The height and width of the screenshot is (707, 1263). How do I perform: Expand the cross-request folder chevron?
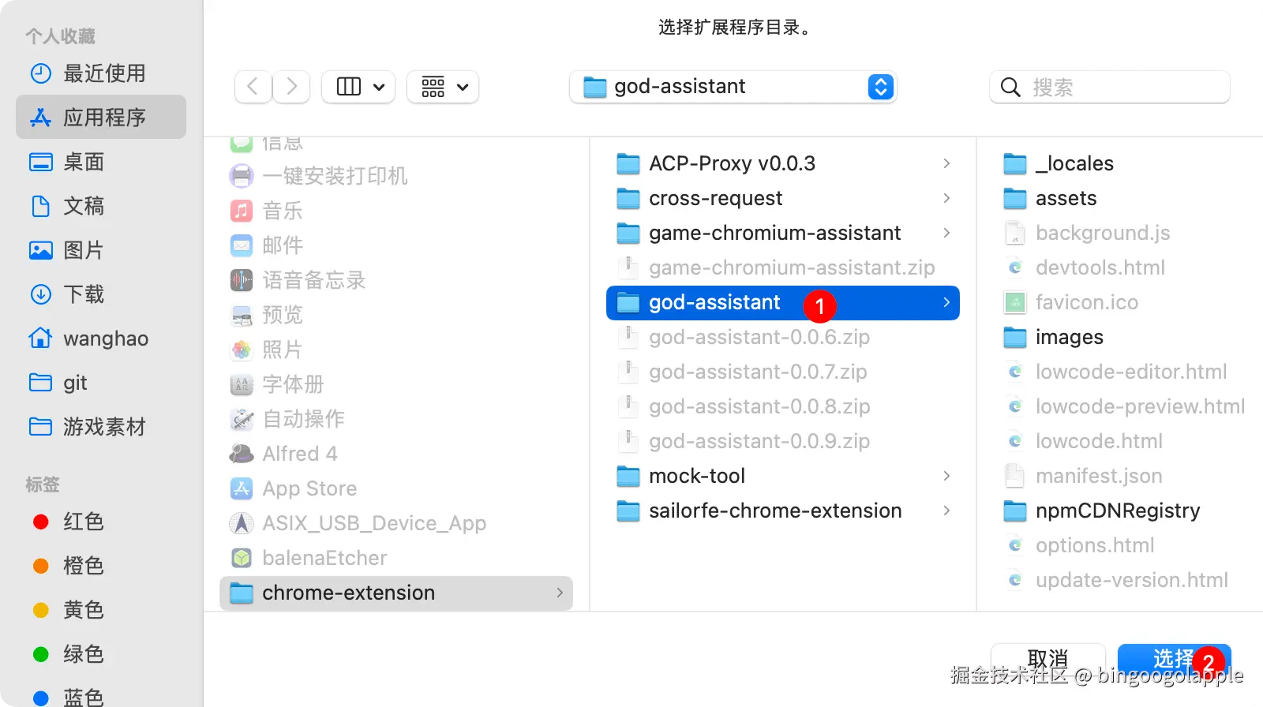click(946, 198)
